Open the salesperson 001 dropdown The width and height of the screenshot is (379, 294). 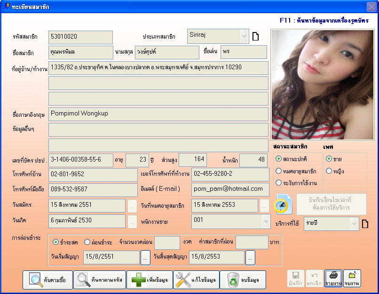(265, 221)
